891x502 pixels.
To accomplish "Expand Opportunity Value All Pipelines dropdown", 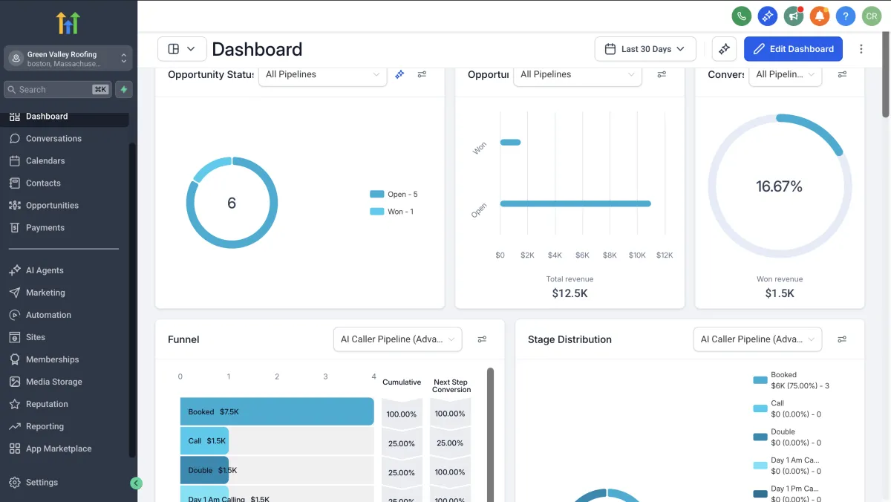I will click(578, 74).
